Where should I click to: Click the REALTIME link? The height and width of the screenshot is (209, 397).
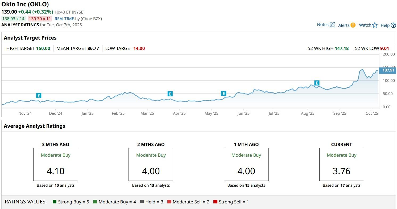click(64, 19)
